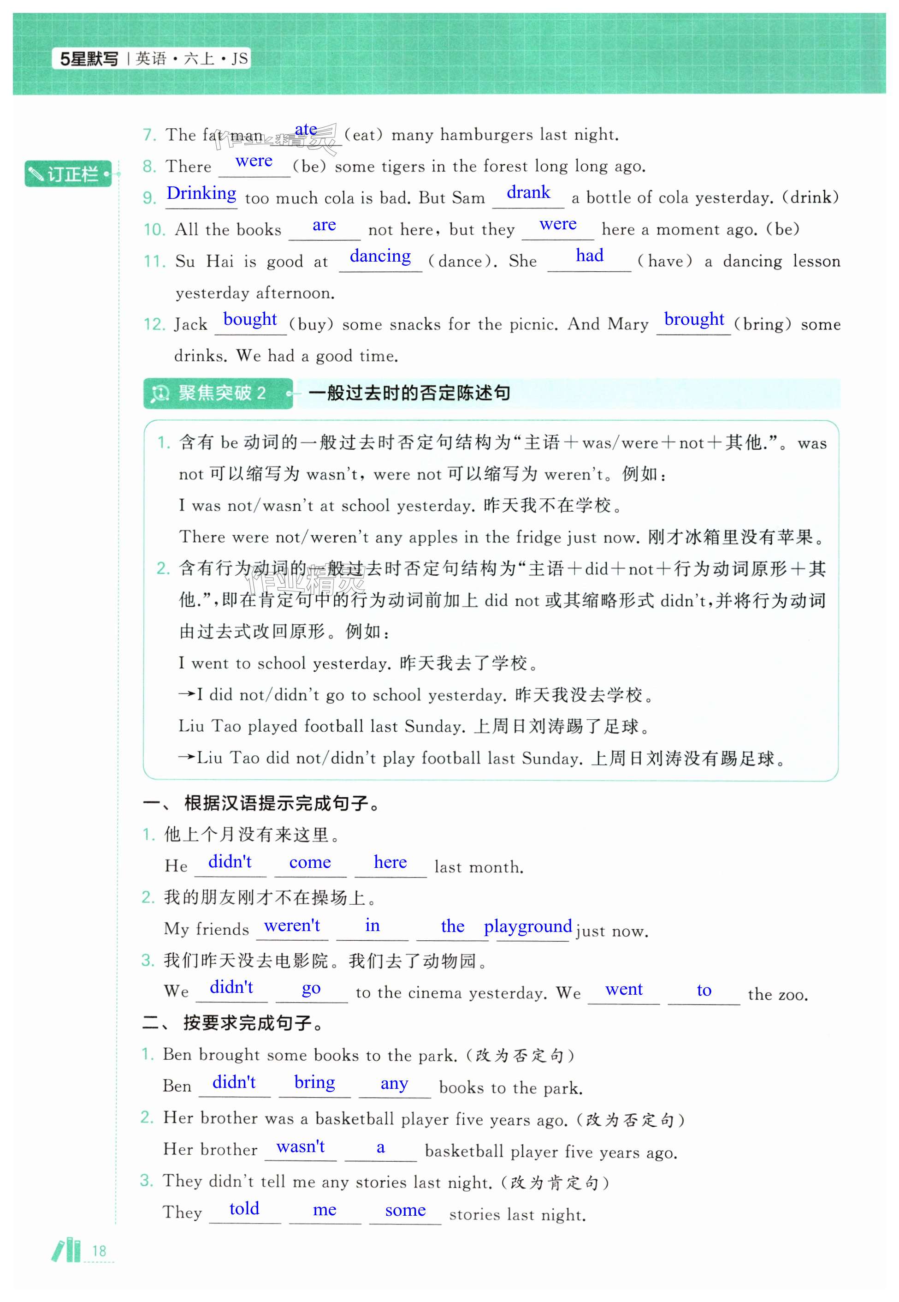Click the section title 一般过去时的否定陈述句

pyautogui.click(x=409, y=393)
